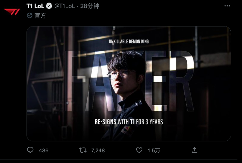The height and width of the screenshot is (163, 242).
Task: Open the tweet via 28分钟 timestamp
Action: pos(91,6)
